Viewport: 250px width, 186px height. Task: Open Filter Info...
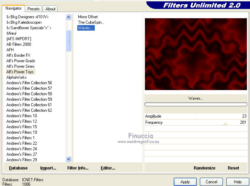pos(78,168)
